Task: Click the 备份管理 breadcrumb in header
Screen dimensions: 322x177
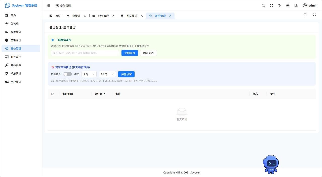Action: [63, 6]
